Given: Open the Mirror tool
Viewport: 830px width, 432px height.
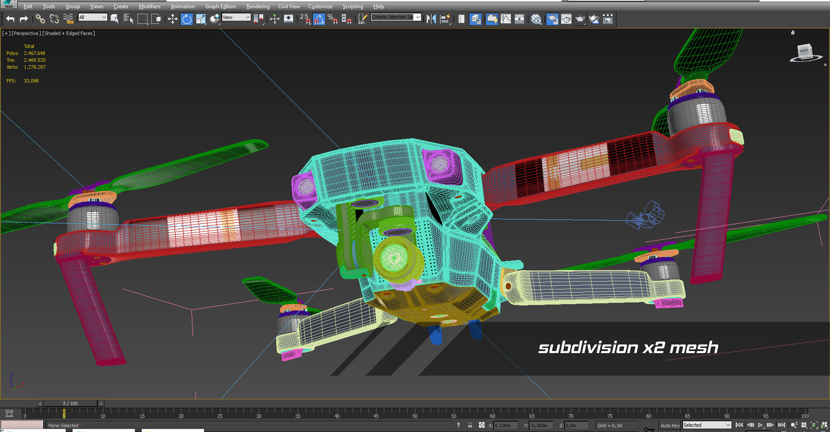Looking at the screenshot, I should click(431, 19).
